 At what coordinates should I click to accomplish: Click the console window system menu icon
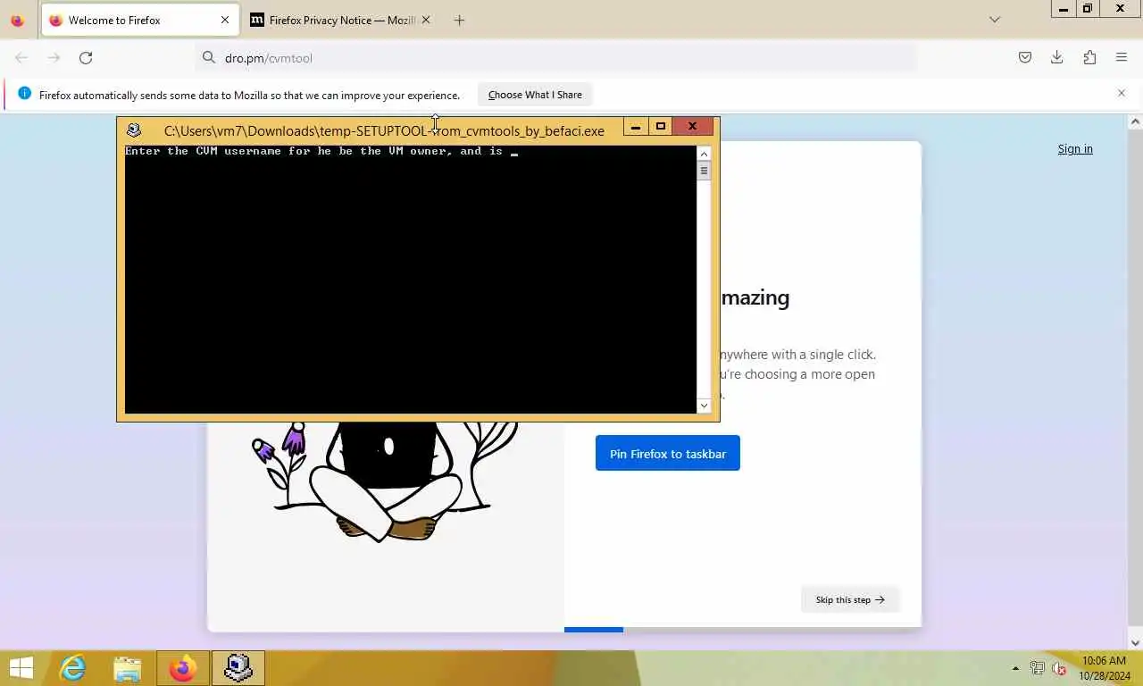point(134,130)
